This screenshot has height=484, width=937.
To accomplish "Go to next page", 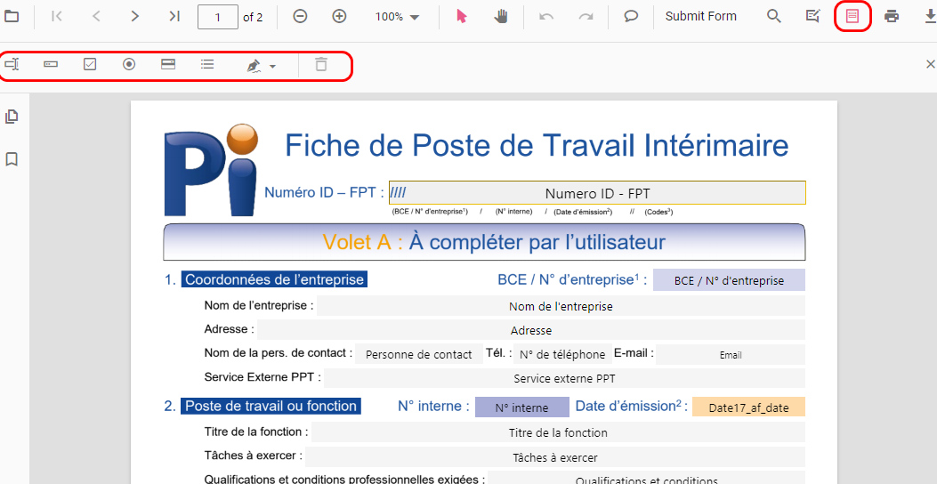I will coord(135,16).
